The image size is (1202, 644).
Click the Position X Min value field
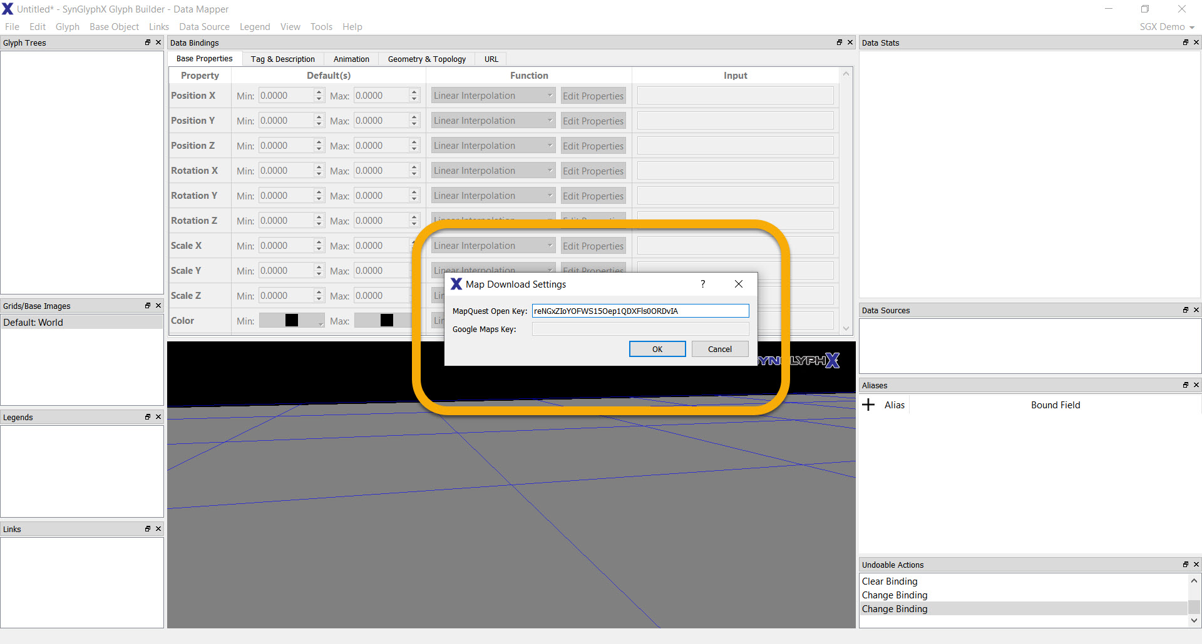pos(286,96)
